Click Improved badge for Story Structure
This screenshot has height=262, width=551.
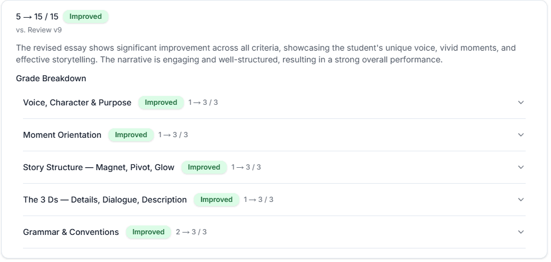tap(204, 167)
